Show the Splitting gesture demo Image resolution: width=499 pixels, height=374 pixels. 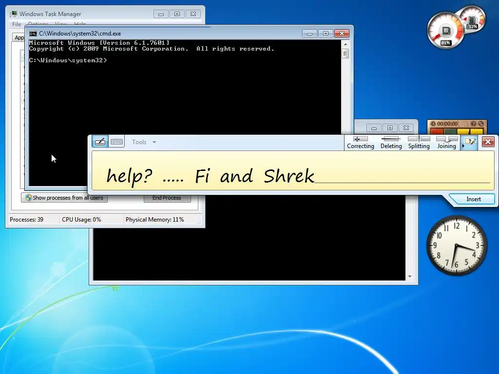[419, 143]
